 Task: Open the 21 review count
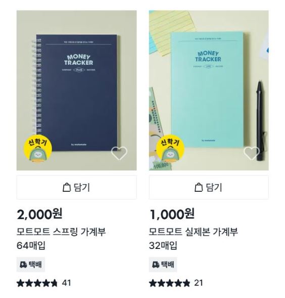(199, 283)
